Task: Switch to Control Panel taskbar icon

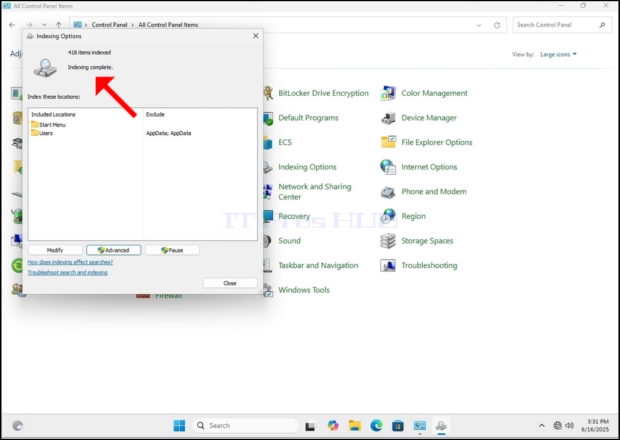Action: click(420, 426)
